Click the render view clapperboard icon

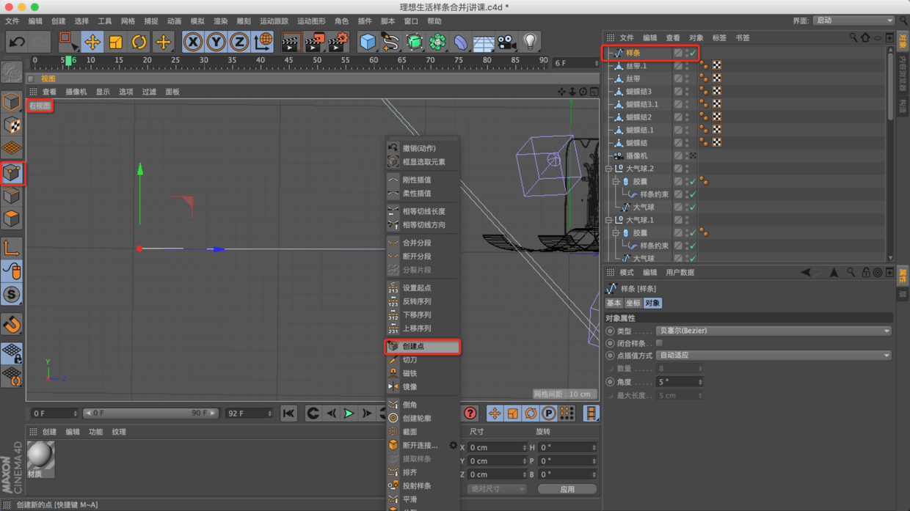click(291, 43)
